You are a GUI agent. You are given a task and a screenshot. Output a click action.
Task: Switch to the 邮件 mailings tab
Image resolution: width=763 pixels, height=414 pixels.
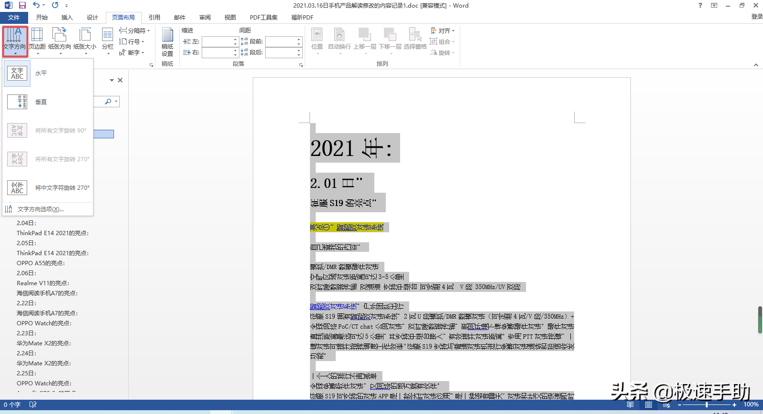point(180,18)
